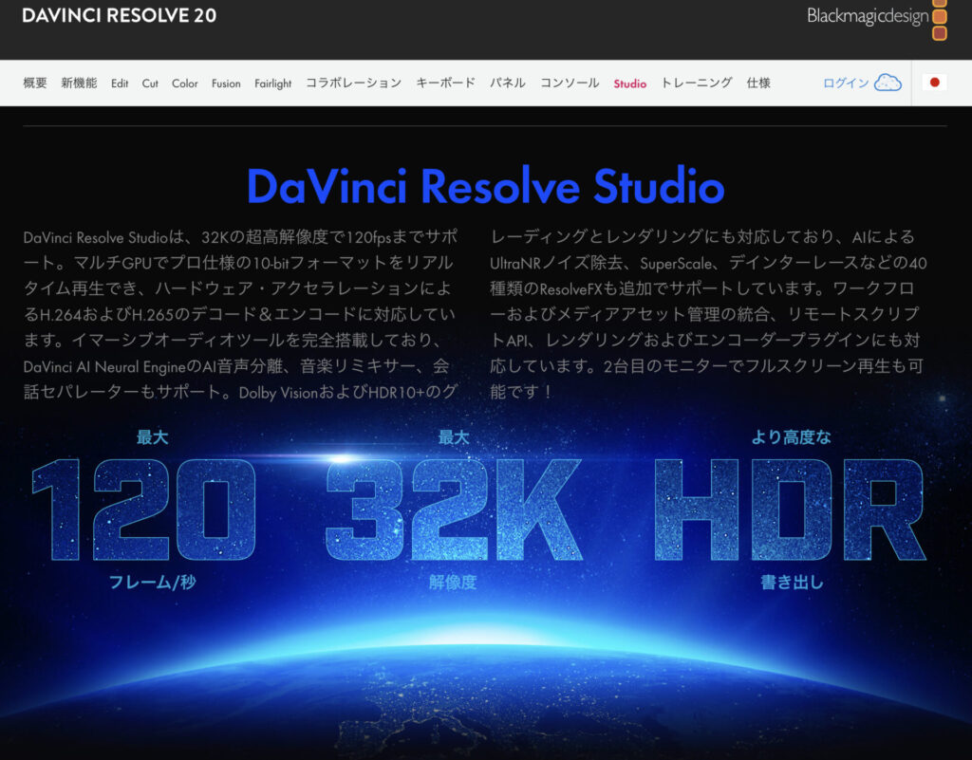Select the Fusion tab
This screenshot has height=760, width=972.
[x=226, y=83]
